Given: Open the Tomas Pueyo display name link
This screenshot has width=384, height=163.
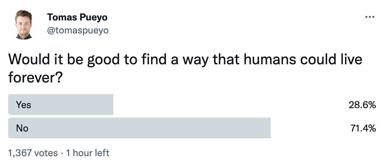Looking at the screenshot, I should tap(77, 17).
